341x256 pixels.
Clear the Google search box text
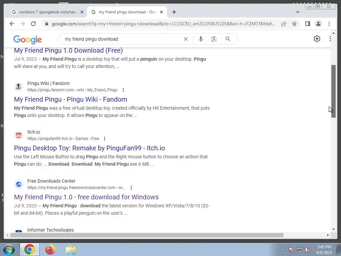click(186, 39)
